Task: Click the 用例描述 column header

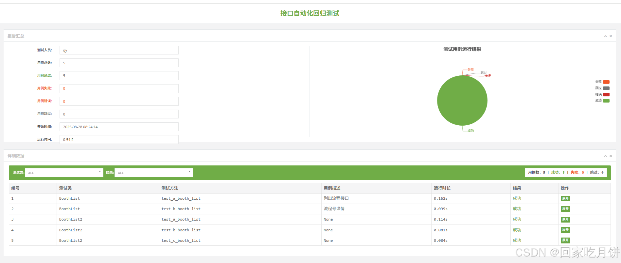Action: click(x=376, y=188)
